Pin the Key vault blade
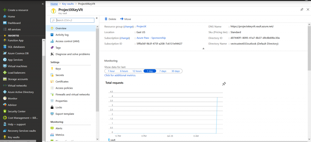This screenshot has height=142, width=311. 302,9
